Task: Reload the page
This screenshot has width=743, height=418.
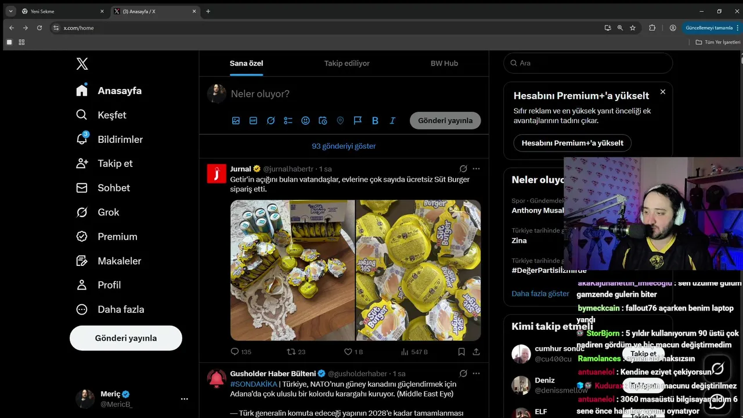Action: (39, 28)
